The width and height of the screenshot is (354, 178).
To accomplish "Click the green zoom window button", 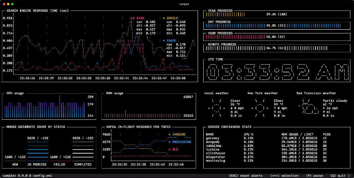I will [x=12, y=4].
